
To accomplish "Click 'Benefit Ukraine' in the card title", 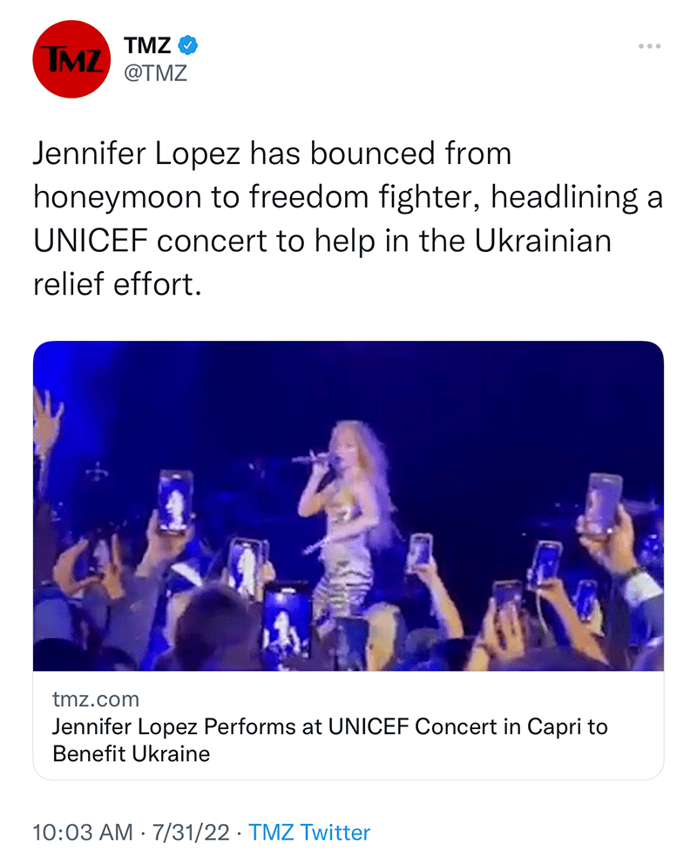I will click(131, 754).
